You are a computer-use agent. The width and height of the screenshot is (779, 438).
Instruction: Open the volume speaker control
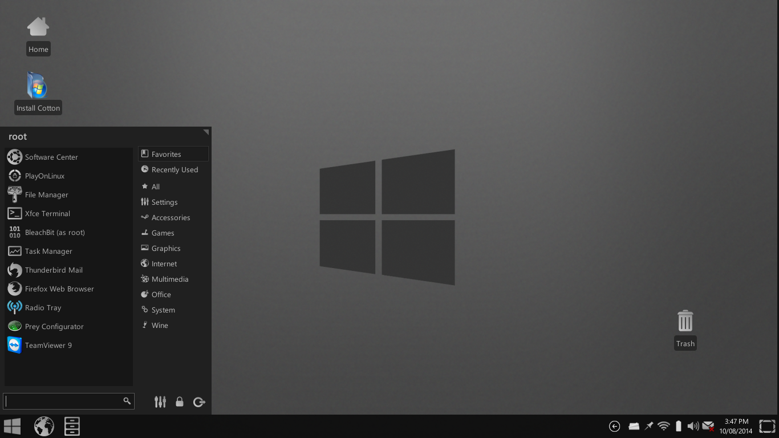point(693,426)
